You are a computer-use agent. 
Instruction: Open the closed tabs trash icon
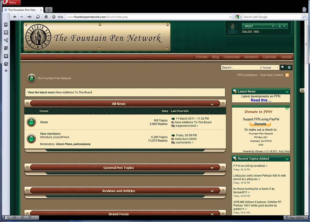click(304, 10)
